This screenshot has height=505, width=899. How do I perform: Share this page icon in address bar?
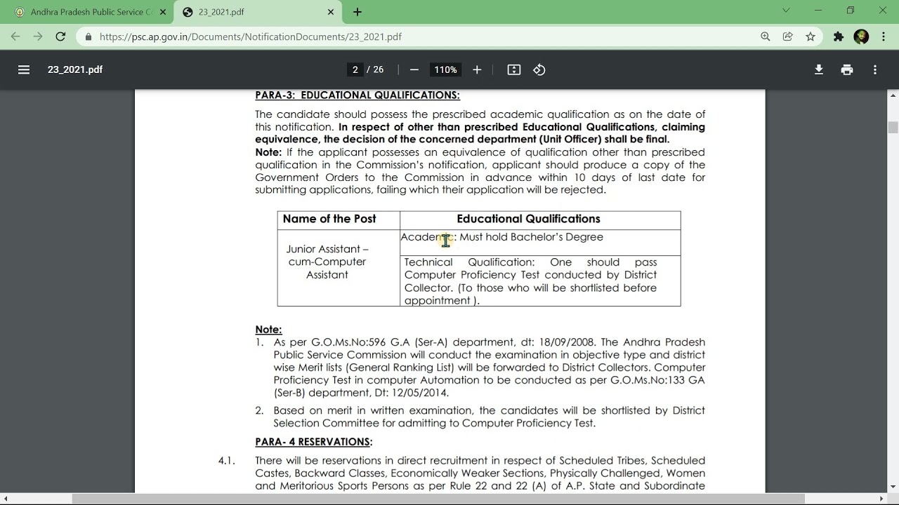[788, 36]
